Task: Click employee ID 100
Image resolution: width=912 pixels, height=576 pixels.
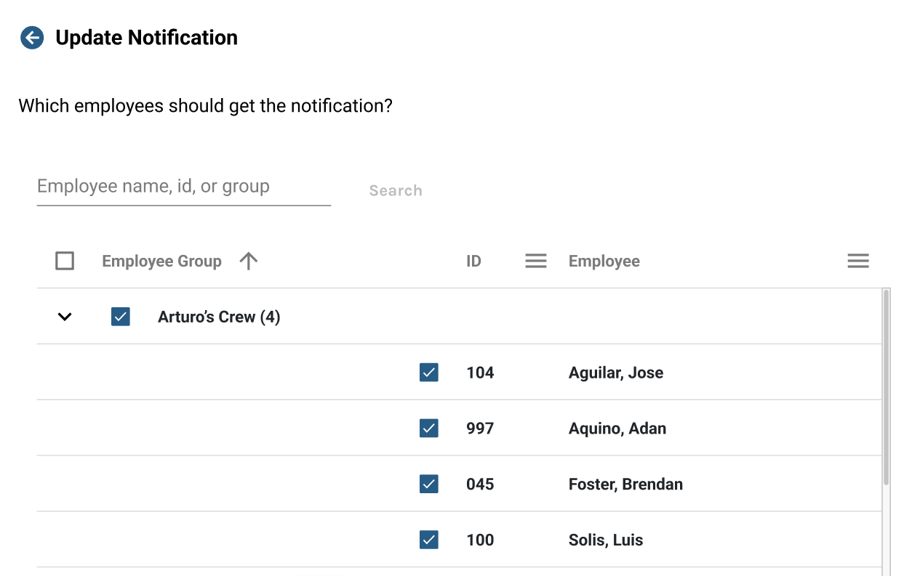Action: (x=480, y=540)
